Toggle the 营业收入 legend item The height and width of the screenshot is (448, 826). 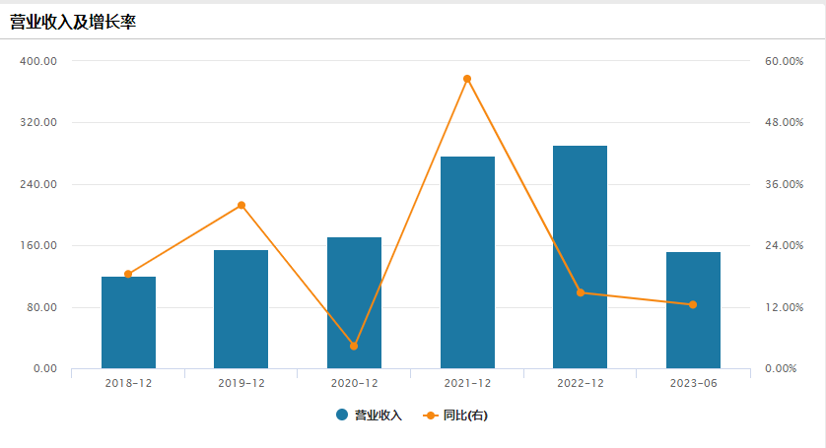click(x=369, y=416)
